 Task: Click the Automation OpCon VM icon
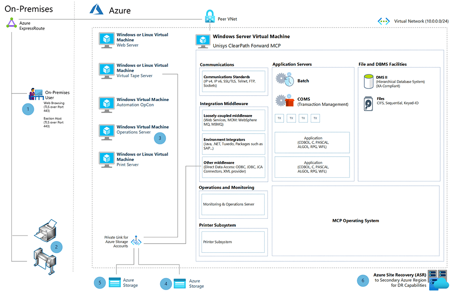tap(107, 105)
